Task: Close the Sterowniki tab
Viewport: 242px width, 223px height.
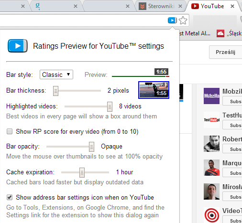Action: 180,6
